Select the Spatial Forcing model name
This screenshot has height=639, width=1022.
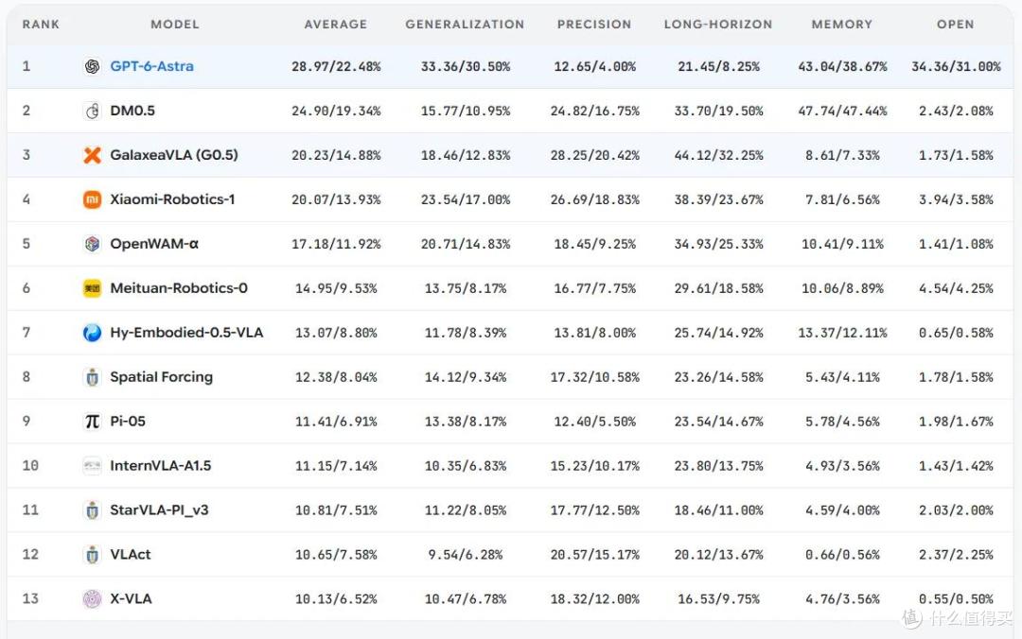[162, 377]
